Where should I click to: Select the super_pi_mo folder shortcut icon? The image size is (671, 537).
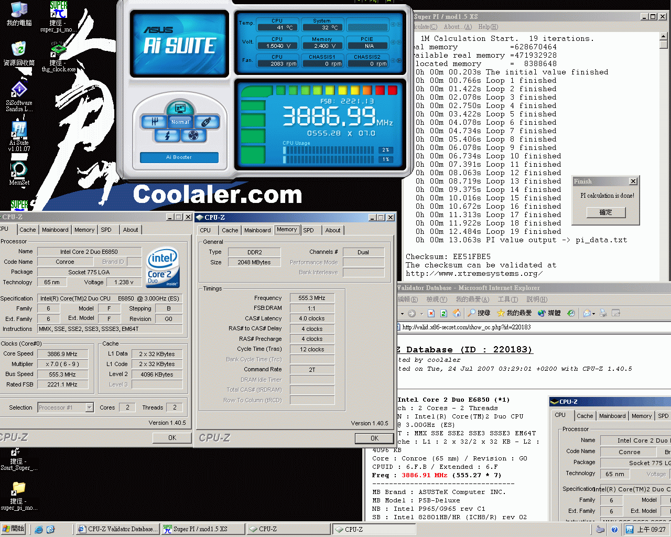tap(18, 497)
